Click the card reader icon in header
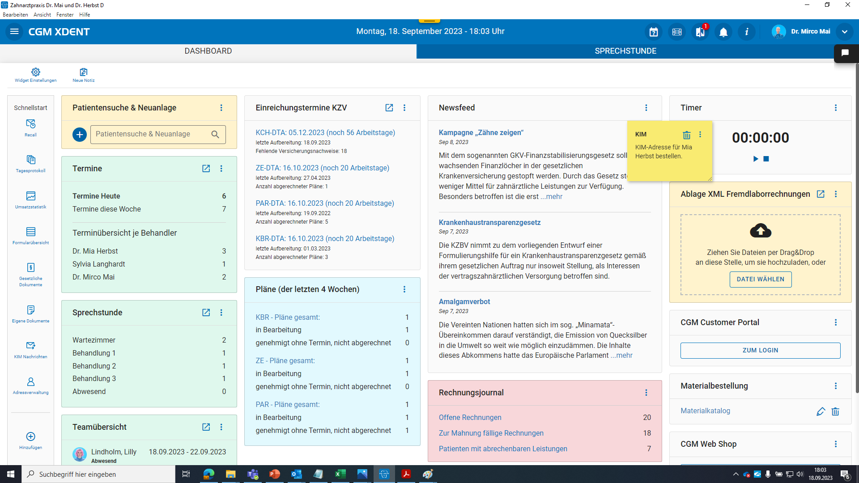This screenshot has height=483, width=859. click(677, 32)
